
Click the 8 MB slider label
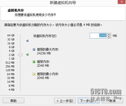point(12,86)
